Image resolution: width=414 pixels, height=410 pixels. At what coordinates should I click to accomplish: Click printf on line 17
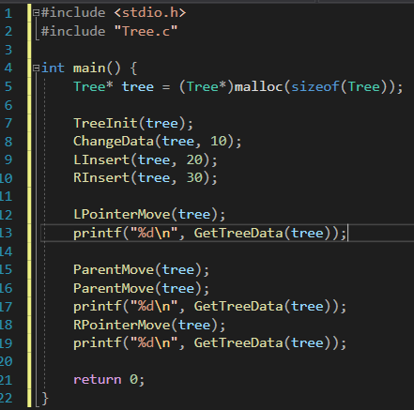98,306
